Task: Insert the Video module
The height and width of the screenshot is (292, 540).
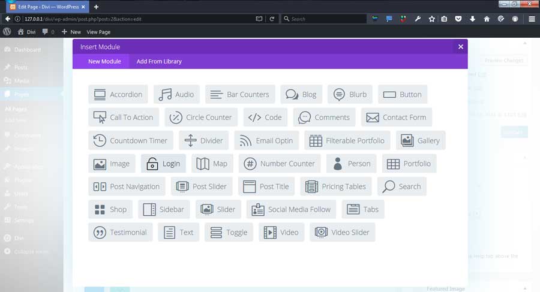Action: coord(281,233)
